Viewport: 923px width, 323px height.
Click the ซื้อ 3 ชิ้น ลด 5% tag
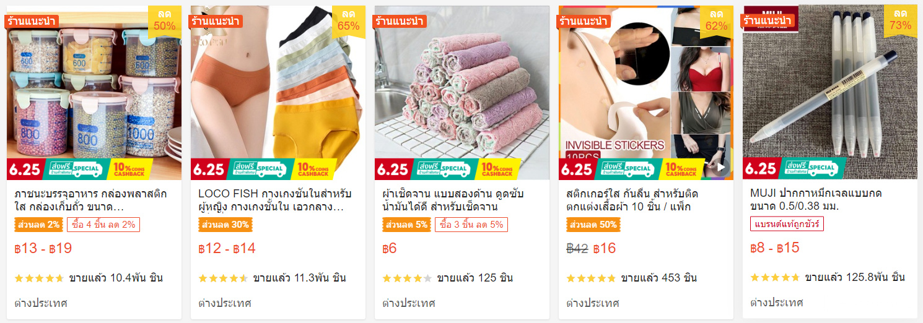(x=471, y=225)
